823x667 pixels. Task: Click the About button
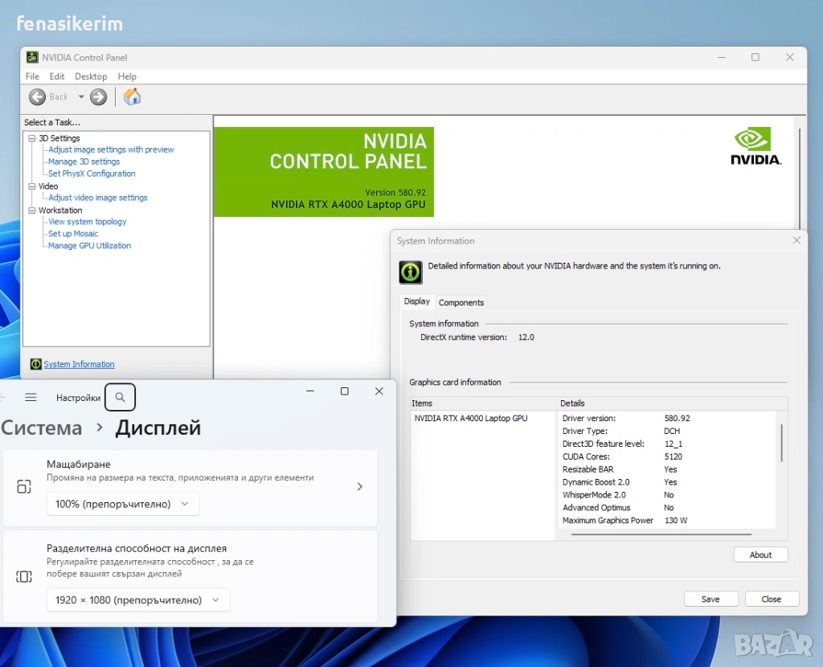click(760, 554)
